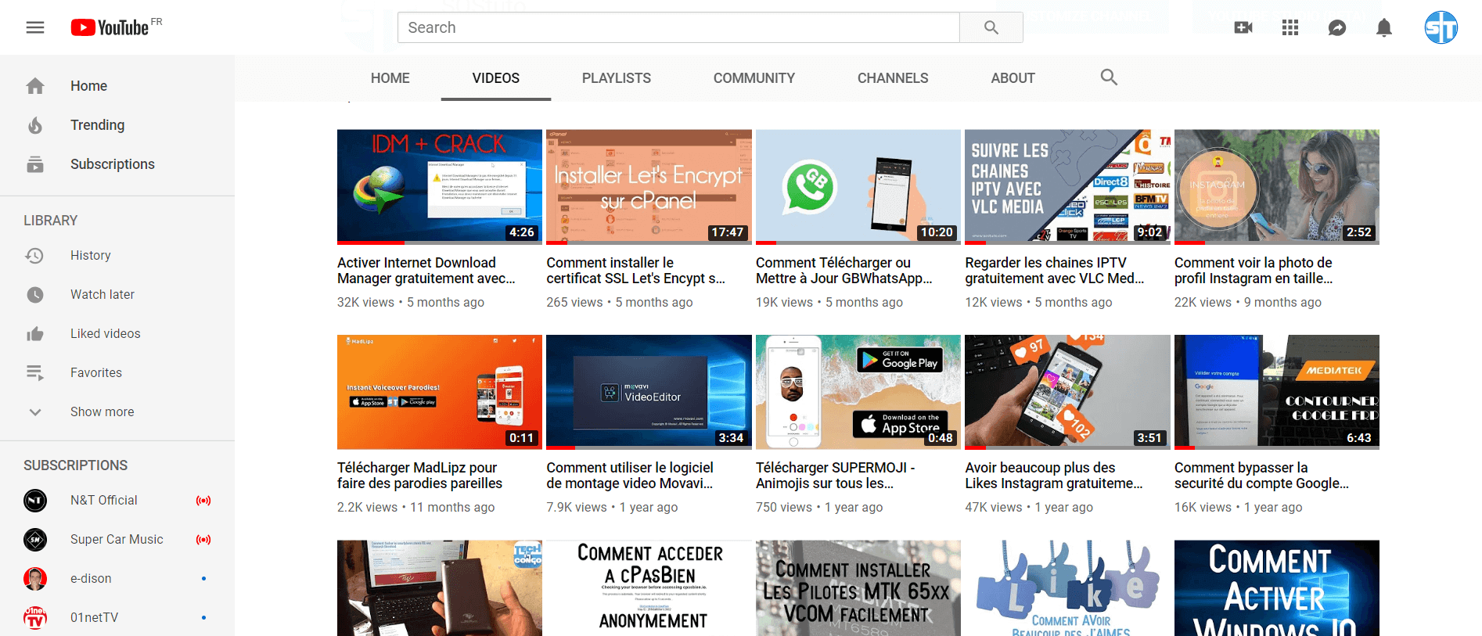Open title 'Activer Internet Download Manager gratuitement'

[x=426, y=271]
